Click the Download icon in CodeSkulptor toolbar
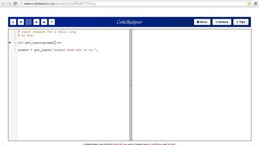This screenshot has width=259, height=145. coord(29,22)
